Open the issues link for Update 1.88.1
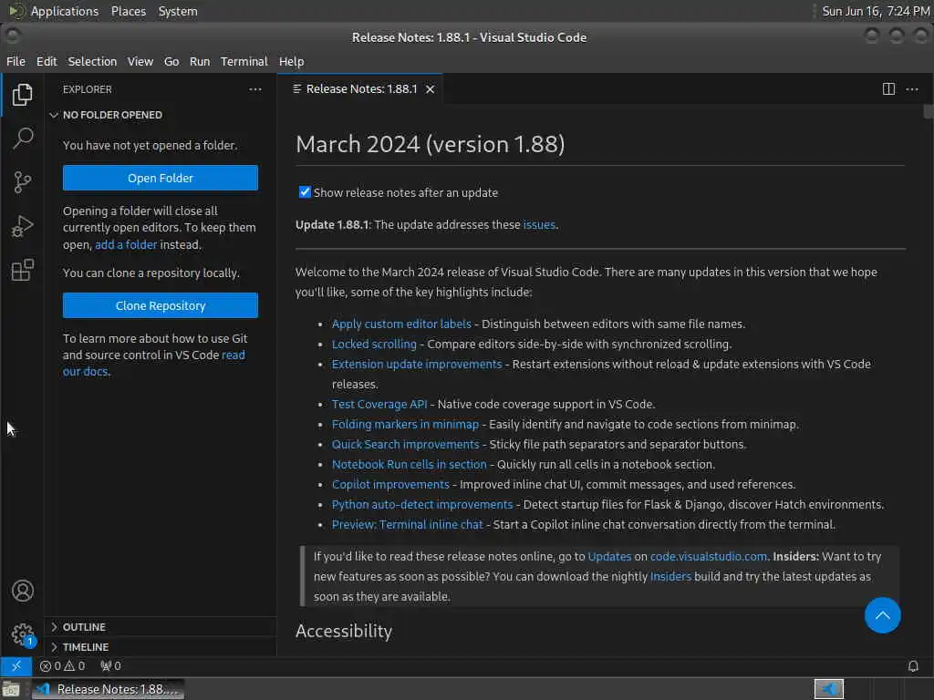The image size is (934, 700). click(x=539, y=224)
